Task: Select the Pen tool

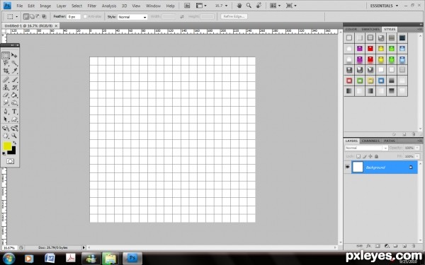Action: click(x=6, y=112)
